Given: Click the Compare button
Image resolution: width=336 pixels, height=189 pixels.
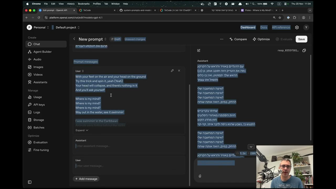Looking at the screenshot, I should tap(238, 39).
